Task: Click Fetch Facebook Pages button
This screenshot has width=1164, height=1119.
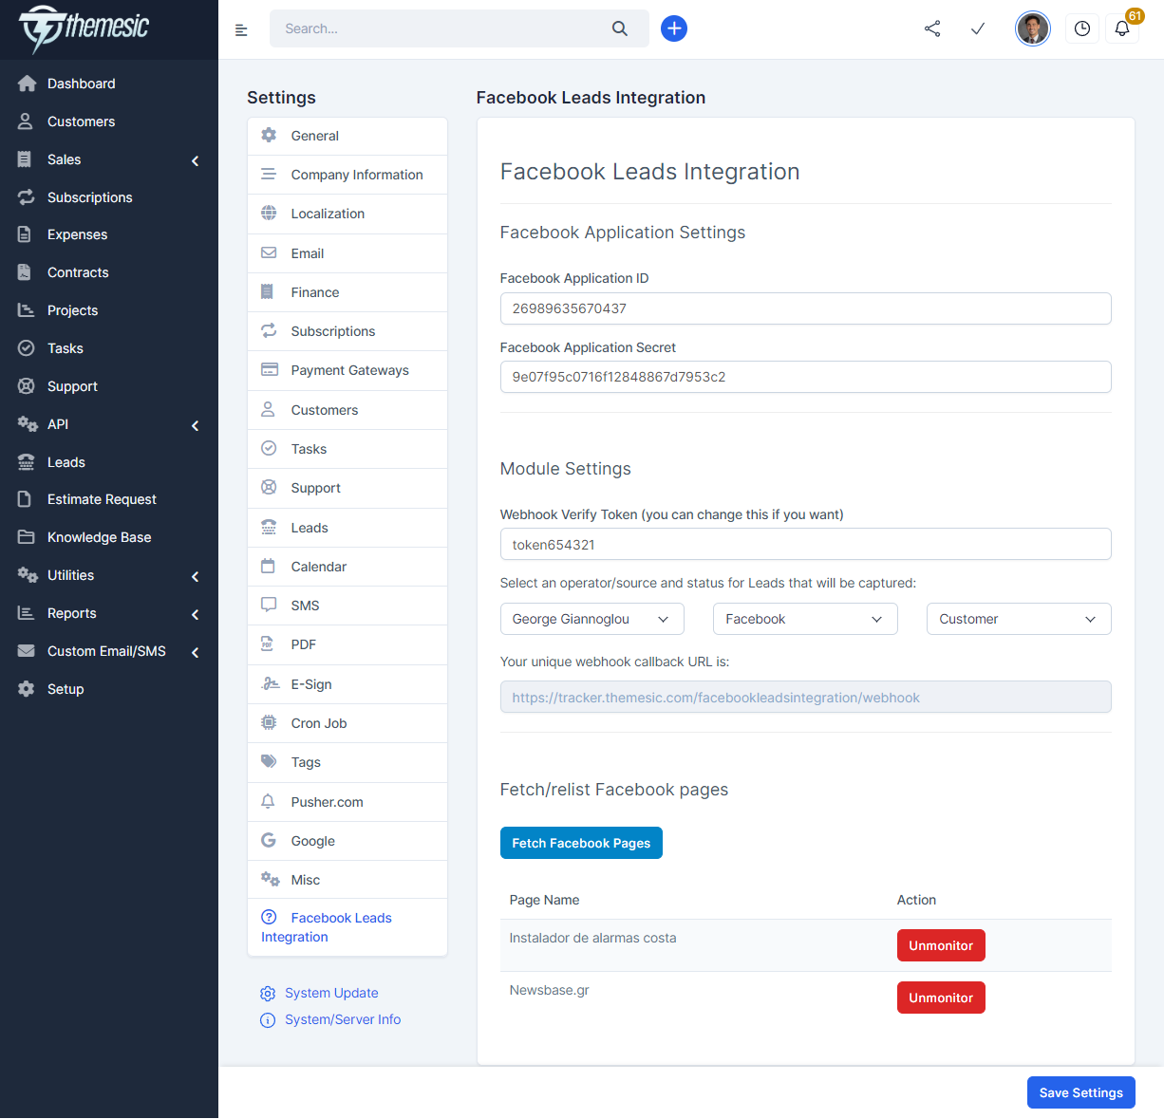Action: tap(581, 843)
